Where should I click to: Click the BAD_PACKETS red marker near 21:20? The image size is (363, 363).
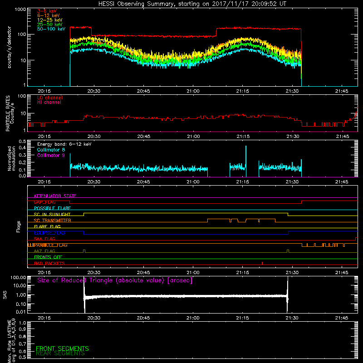[262, 263]
